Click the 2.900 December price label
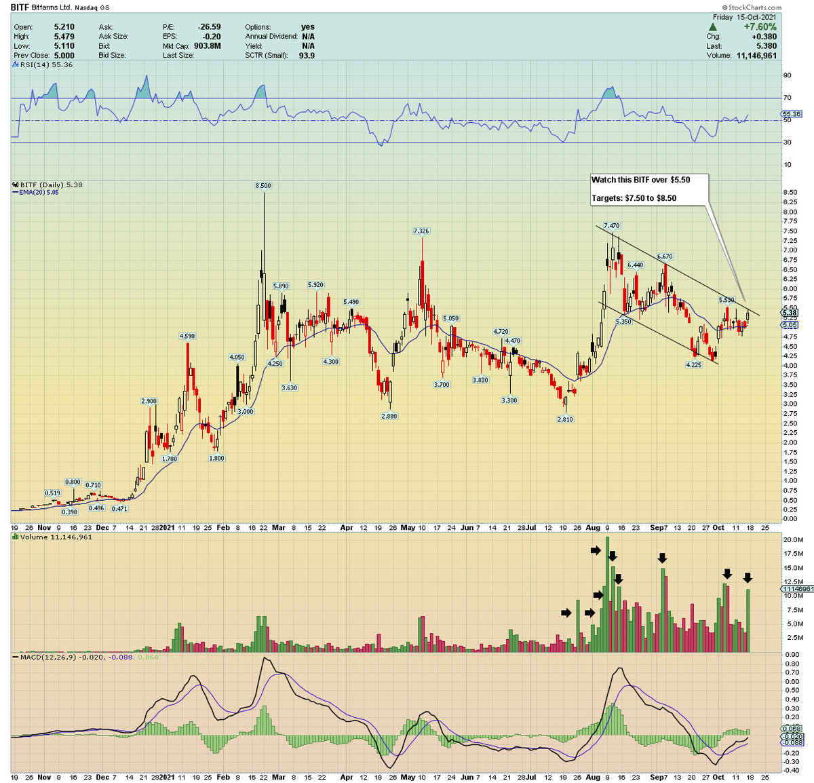Viewport: 814px width, 783px height. click(x=149, y=401)
